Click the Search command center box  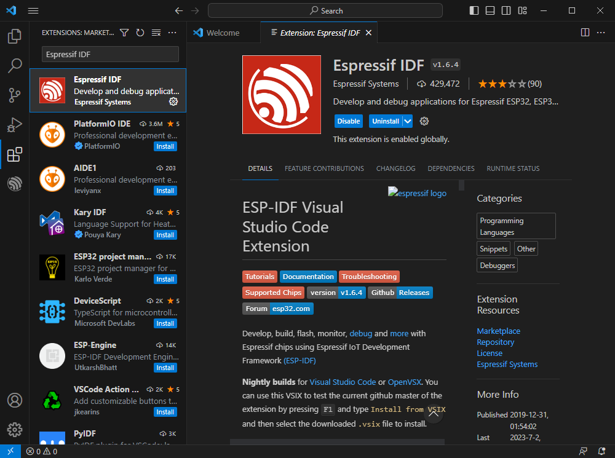[325, 10]
